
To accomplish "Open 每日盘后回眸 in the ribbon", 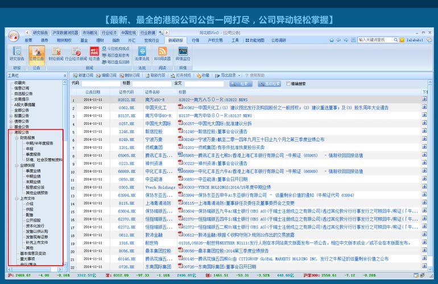I will [115, 62].
